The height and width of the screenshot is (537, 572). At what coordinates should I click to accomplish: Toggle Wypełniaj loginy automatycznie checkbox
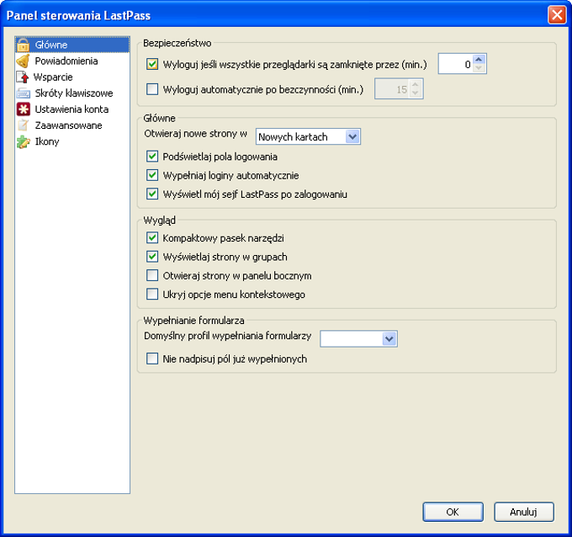click(x=152, y=175)
